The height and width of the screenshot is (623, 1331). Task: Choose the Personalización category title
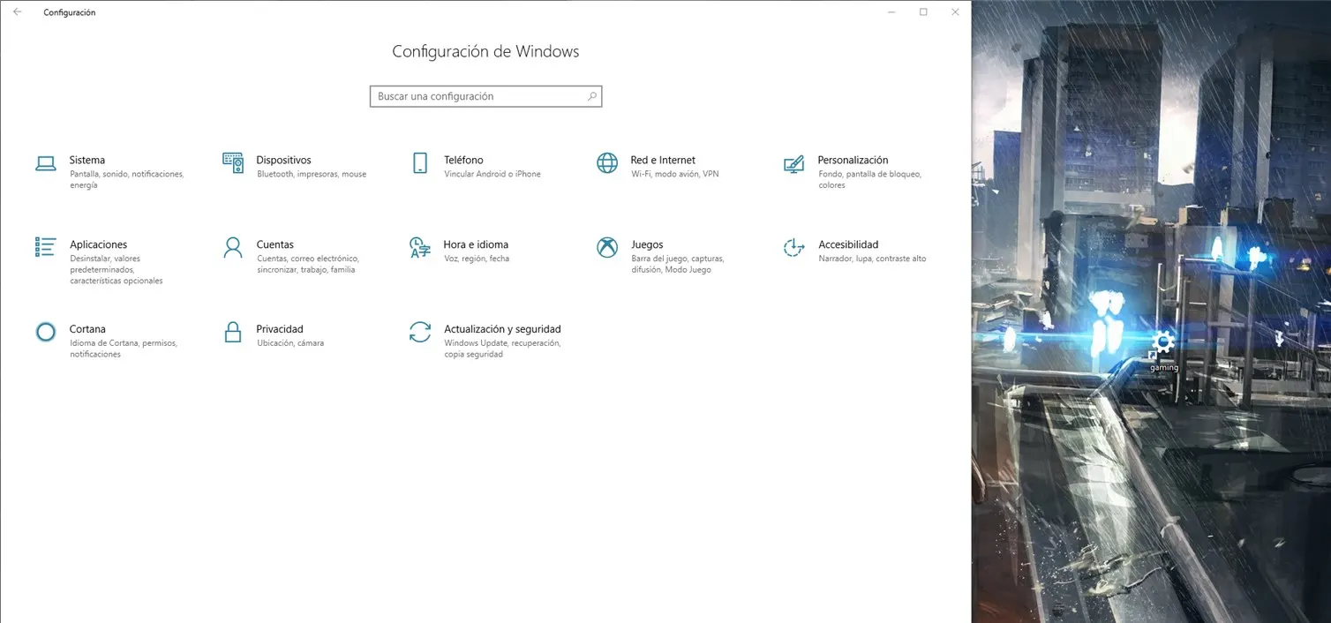tap(853, 161)
